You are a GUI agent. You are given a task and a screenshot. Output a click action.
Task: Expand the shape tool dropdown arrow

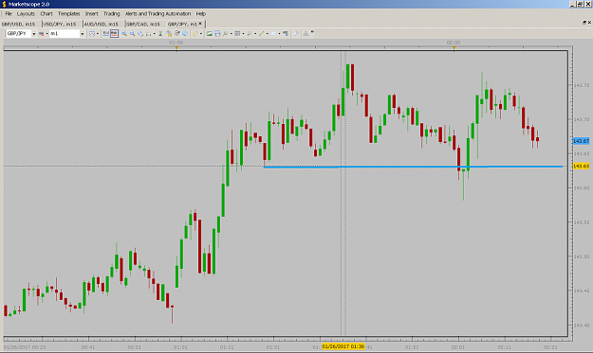pos(279,33)
